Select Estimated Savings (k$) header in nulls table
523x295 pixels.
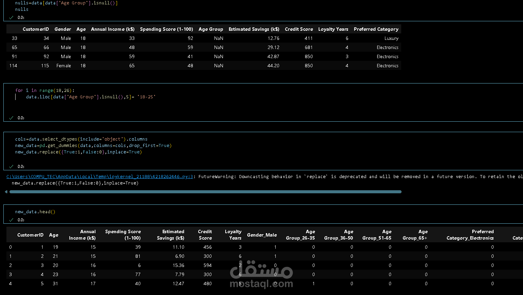254,29
